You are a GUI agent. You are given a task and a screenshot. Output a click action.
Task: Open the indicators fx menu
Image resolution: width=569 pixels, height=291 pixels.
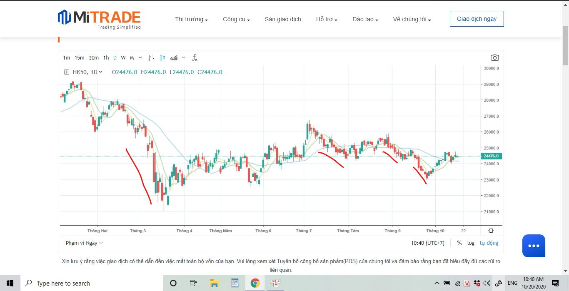(x=195, y=58)
